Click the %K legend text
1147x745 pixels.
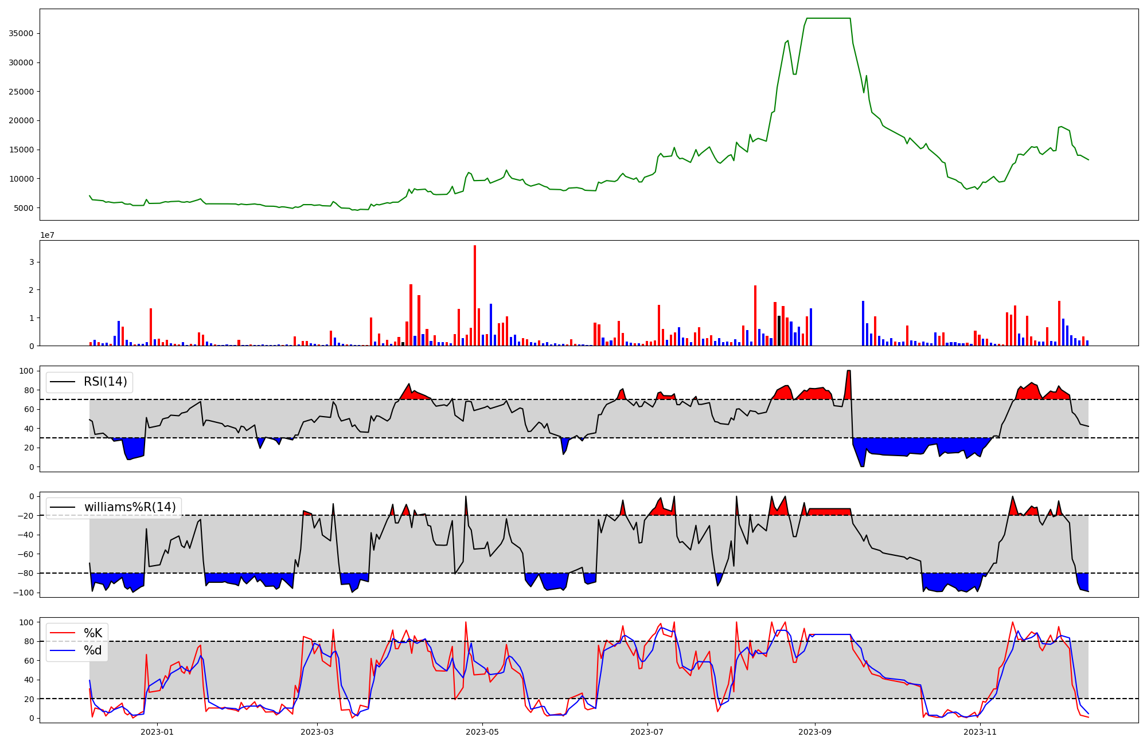(93, 633)
